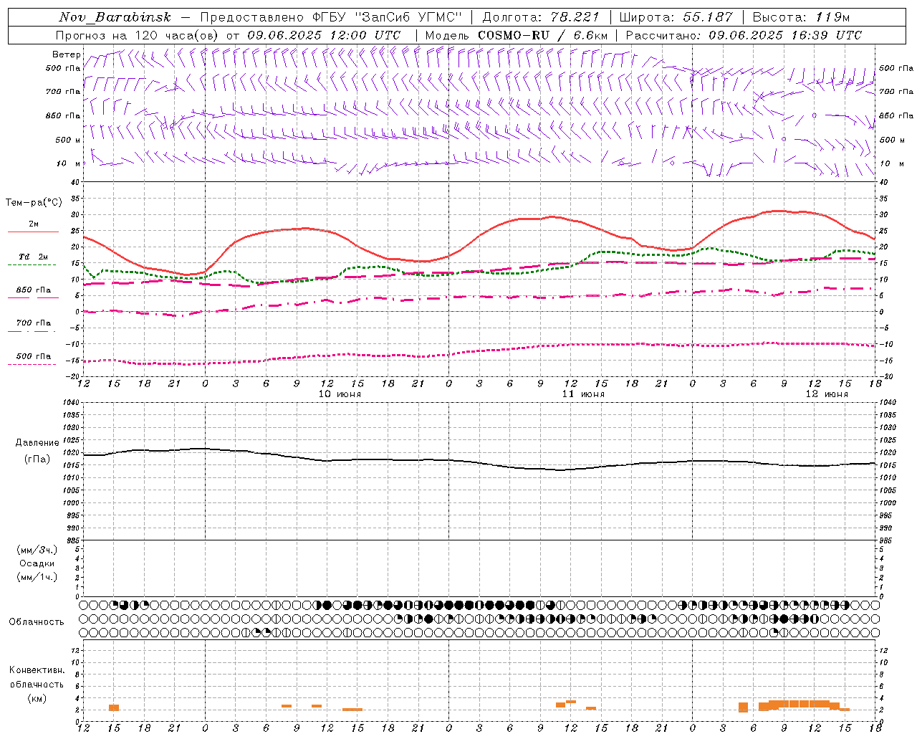Image resolution: width=917 pixels, height=734 pixels.
Task: Click dotted '500 гПа' temperature legend line
Action: [x=32, y=364]
